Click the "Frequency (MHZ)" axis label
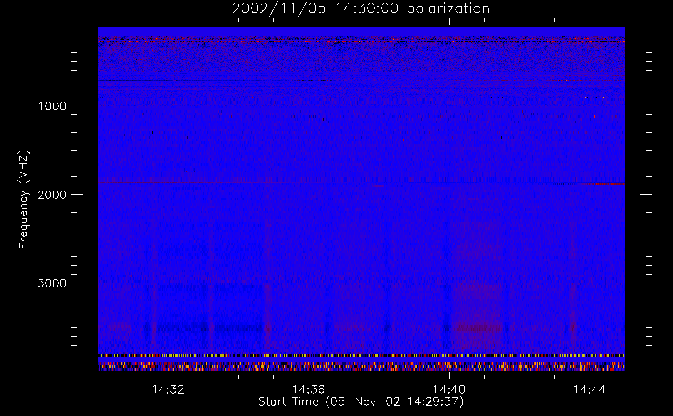673x416 pixels. click(24, 200)
